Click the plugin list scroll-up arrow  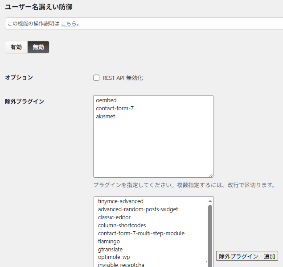(x=210, y=201)
